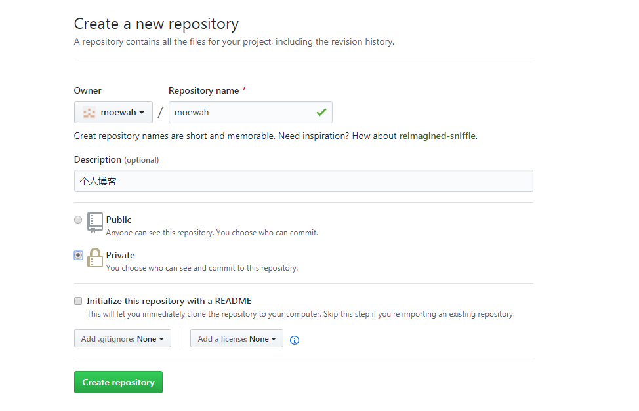Select the Private radio button
639x411 pixels.
pyautogui.click(x=78, y=255)
